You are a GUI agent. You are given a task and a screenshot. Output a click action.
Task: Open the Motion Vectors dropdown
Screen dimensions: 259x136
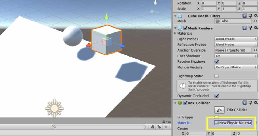[x=236, y=67]
